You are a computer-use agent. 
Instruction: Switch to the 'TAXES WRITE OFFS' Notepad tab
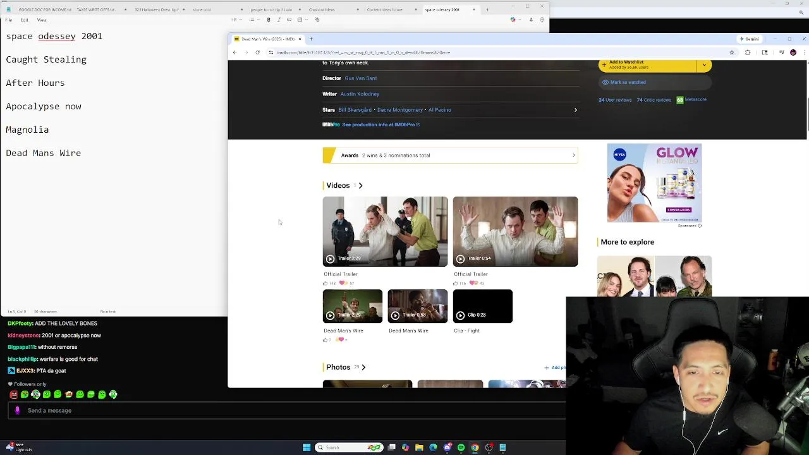tap(95, 9)
